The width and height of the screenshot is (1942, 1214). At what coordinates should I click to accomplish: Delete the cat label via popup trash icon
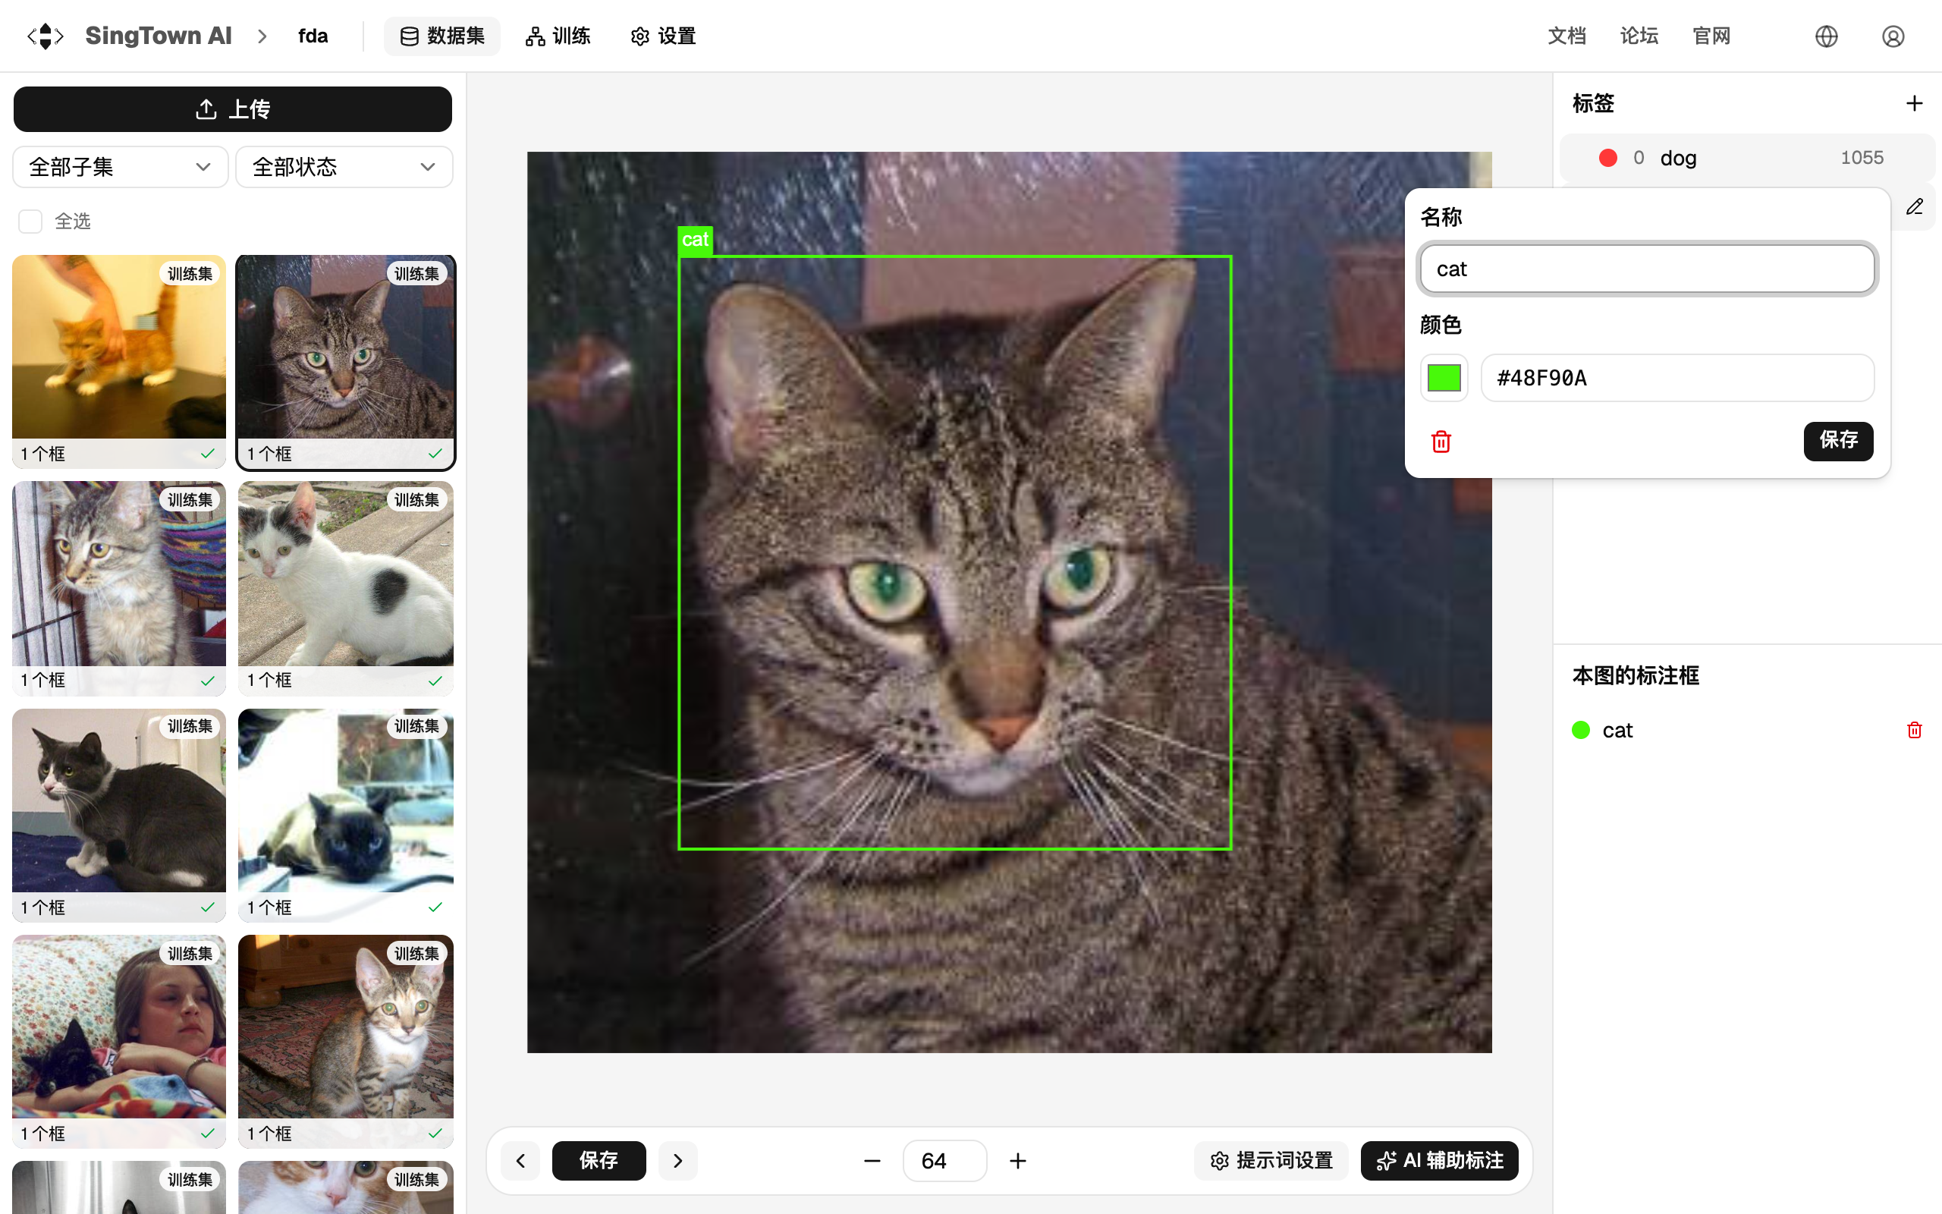[x=1441, y=442]
